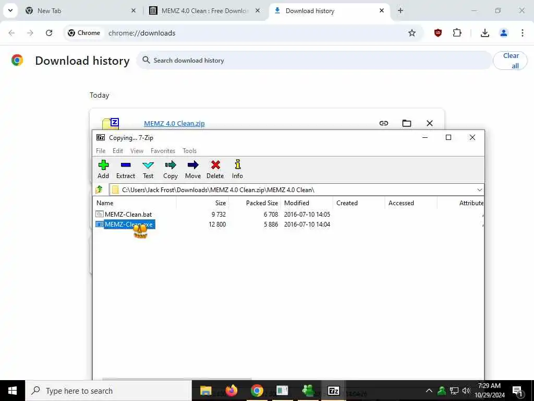534x401 pixels.
Task: Select the MEMZ-Clean.exe file row
Action: [x=288, y=225]
